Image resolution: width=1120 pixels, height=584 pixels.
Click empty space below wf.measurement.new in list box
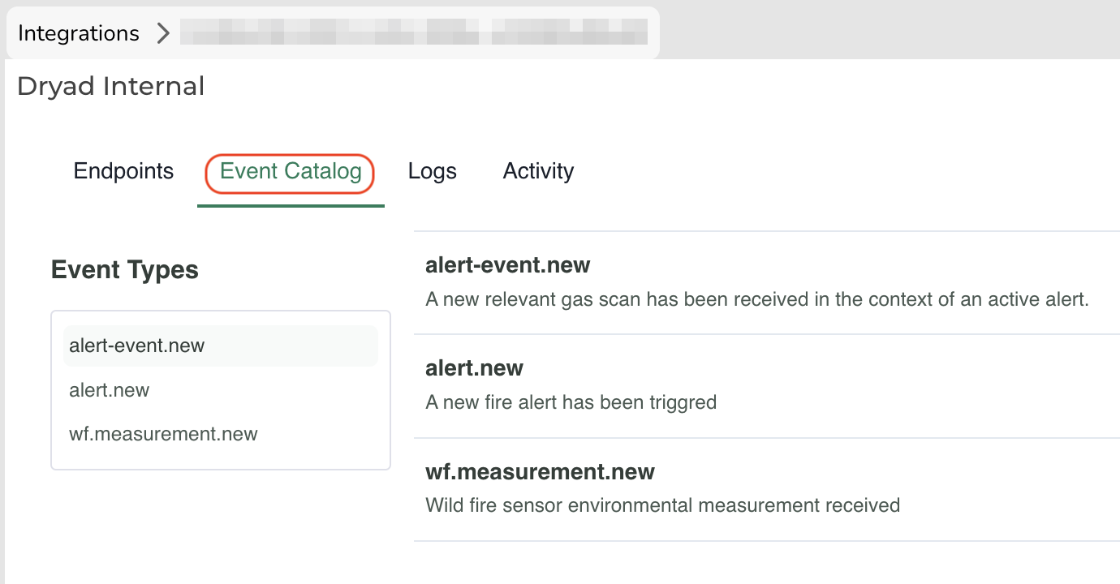[x=220, y=457]
